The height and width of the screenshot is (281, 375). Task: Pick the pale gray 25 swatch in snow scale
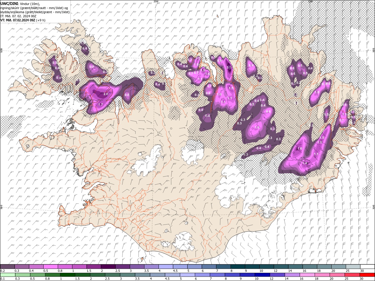(353, 267)
